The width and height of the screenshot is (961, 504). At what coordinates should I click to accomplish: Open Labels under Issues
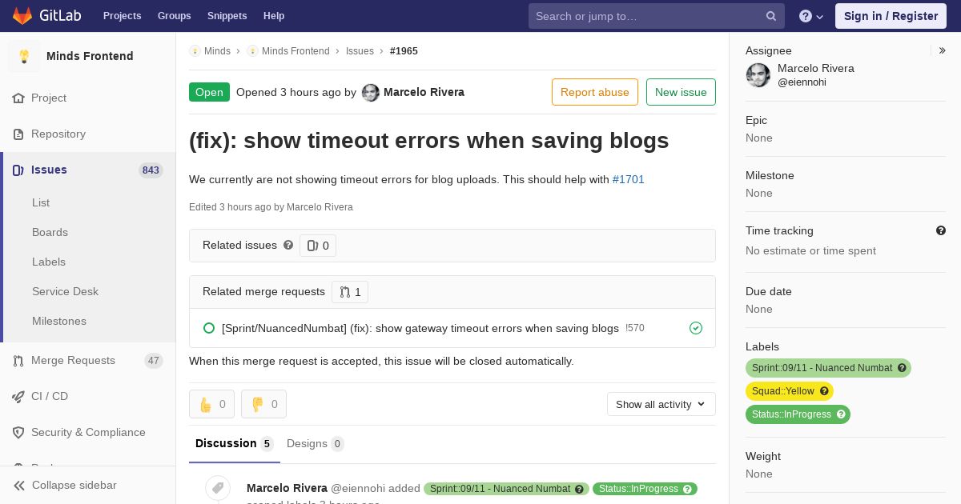[49, 262]
